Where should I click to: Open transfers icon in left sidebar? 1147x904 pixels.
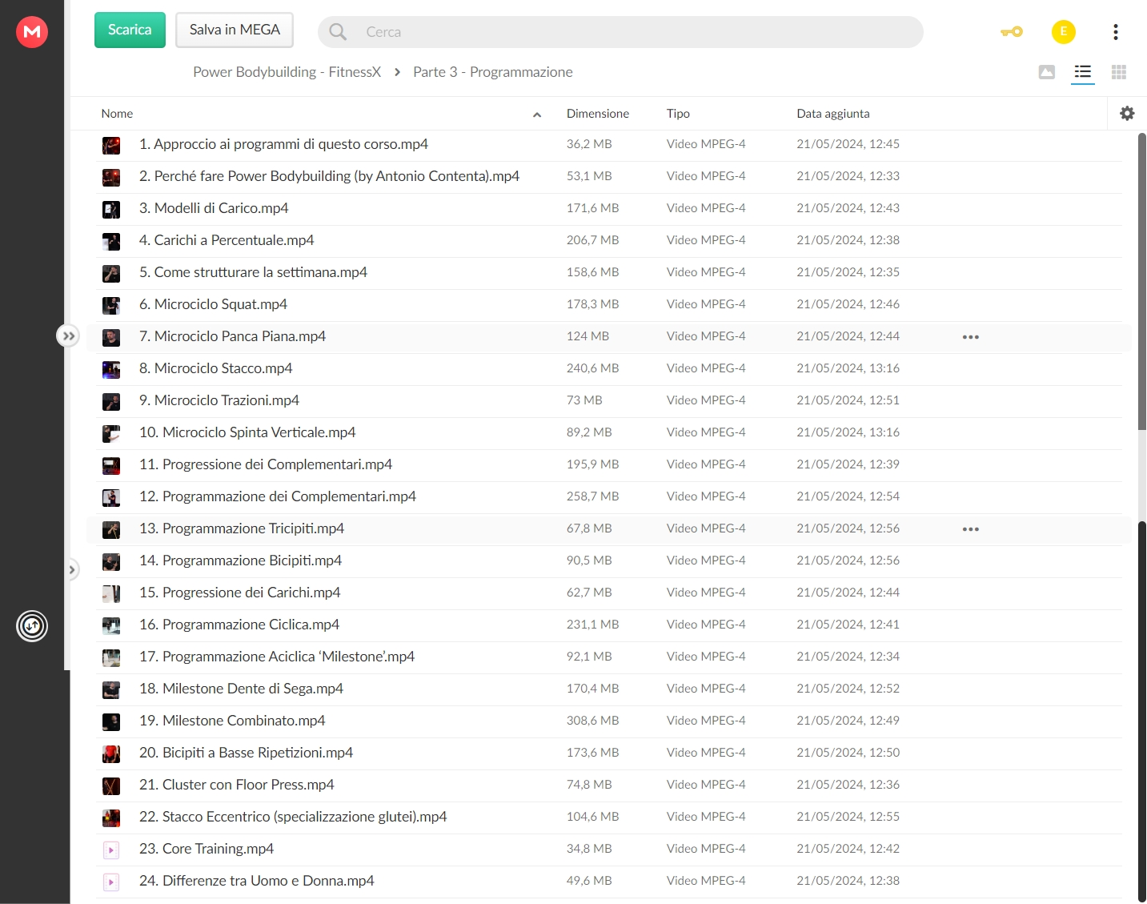[x=32, y=626]
